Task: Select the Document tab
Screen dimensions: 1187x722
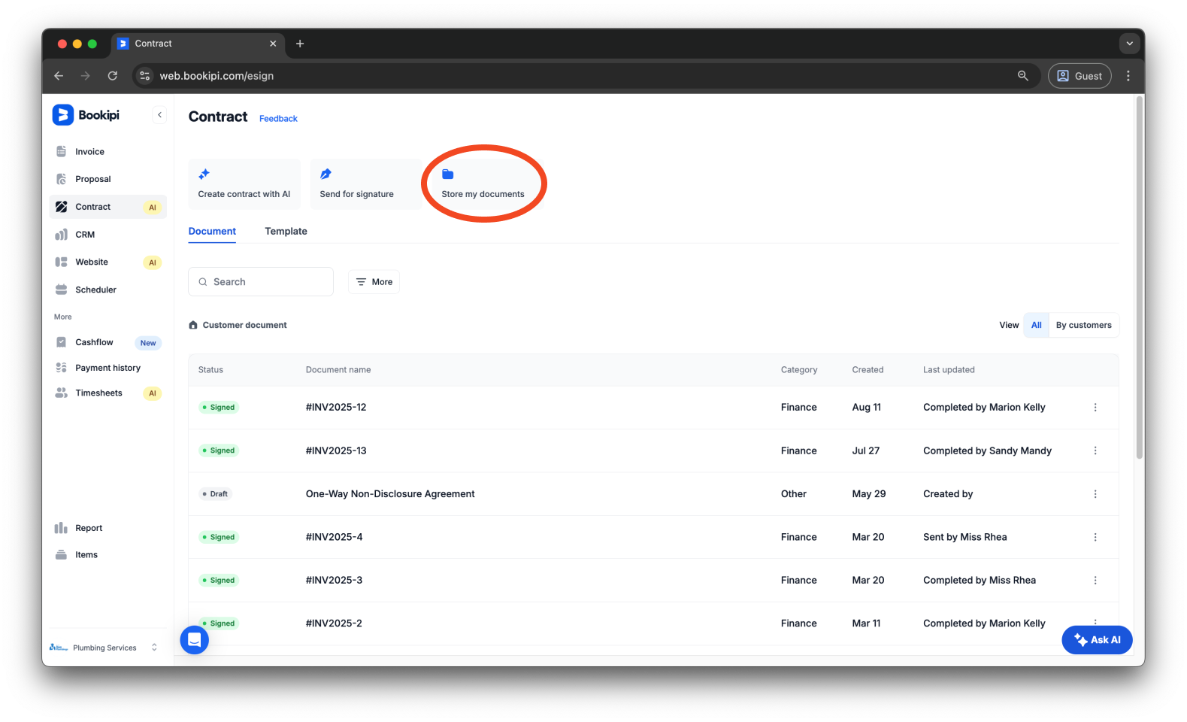Action: coord(212,232)
